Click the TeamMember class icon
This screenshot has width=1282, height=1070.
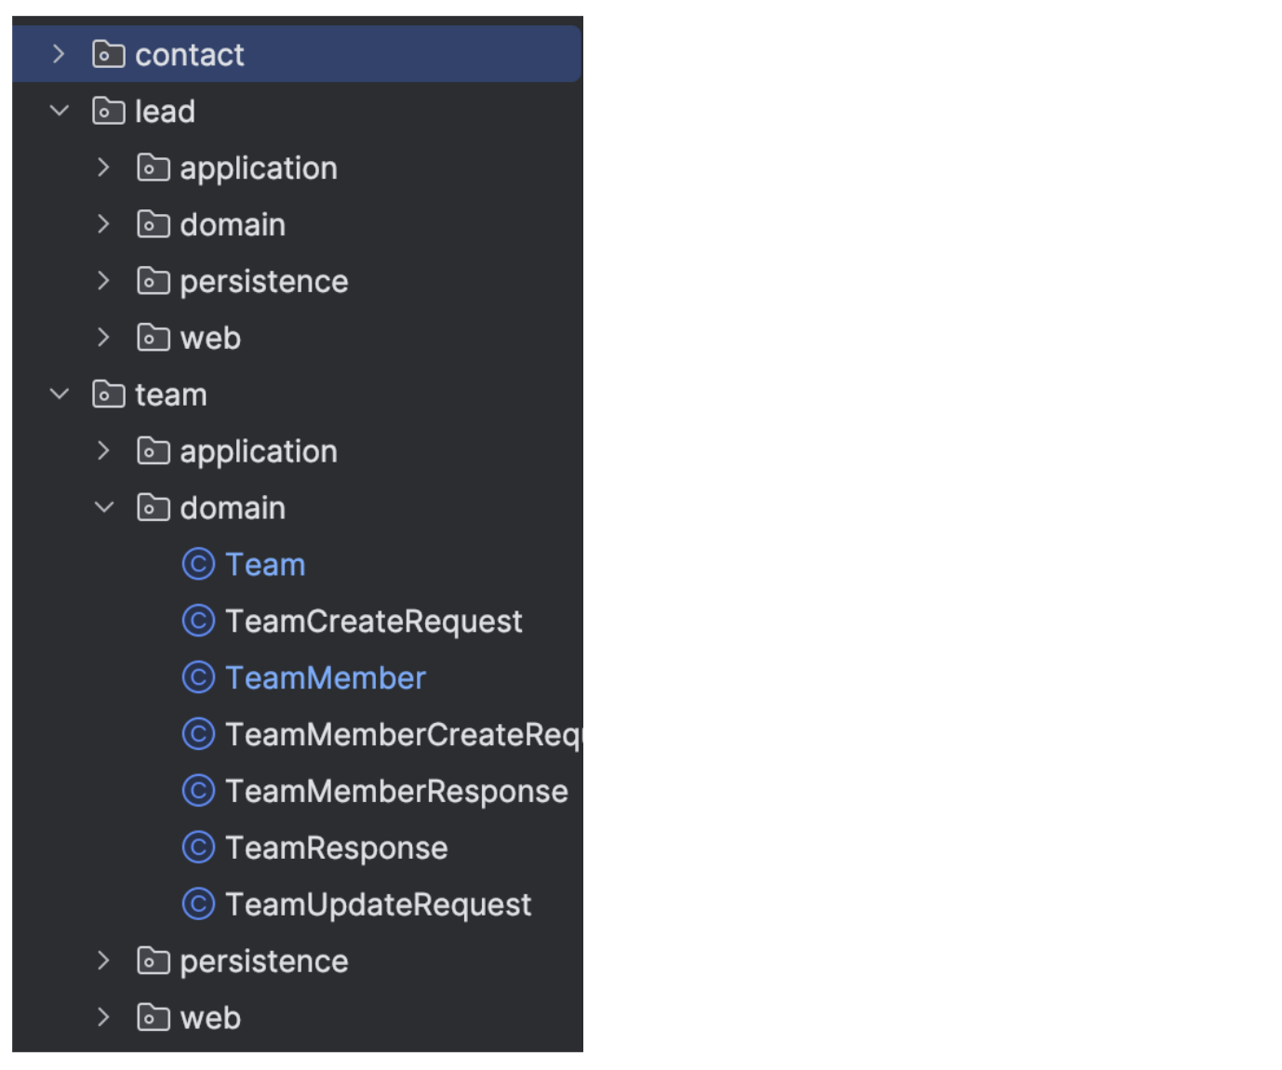click(x=198, y=677)
